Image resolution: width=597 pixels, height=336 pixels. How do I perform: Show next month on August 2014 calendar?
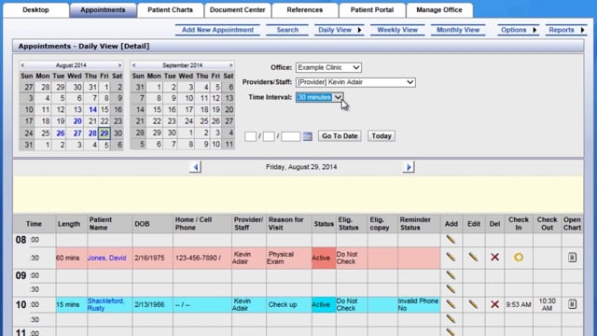(x=119, y=65)
